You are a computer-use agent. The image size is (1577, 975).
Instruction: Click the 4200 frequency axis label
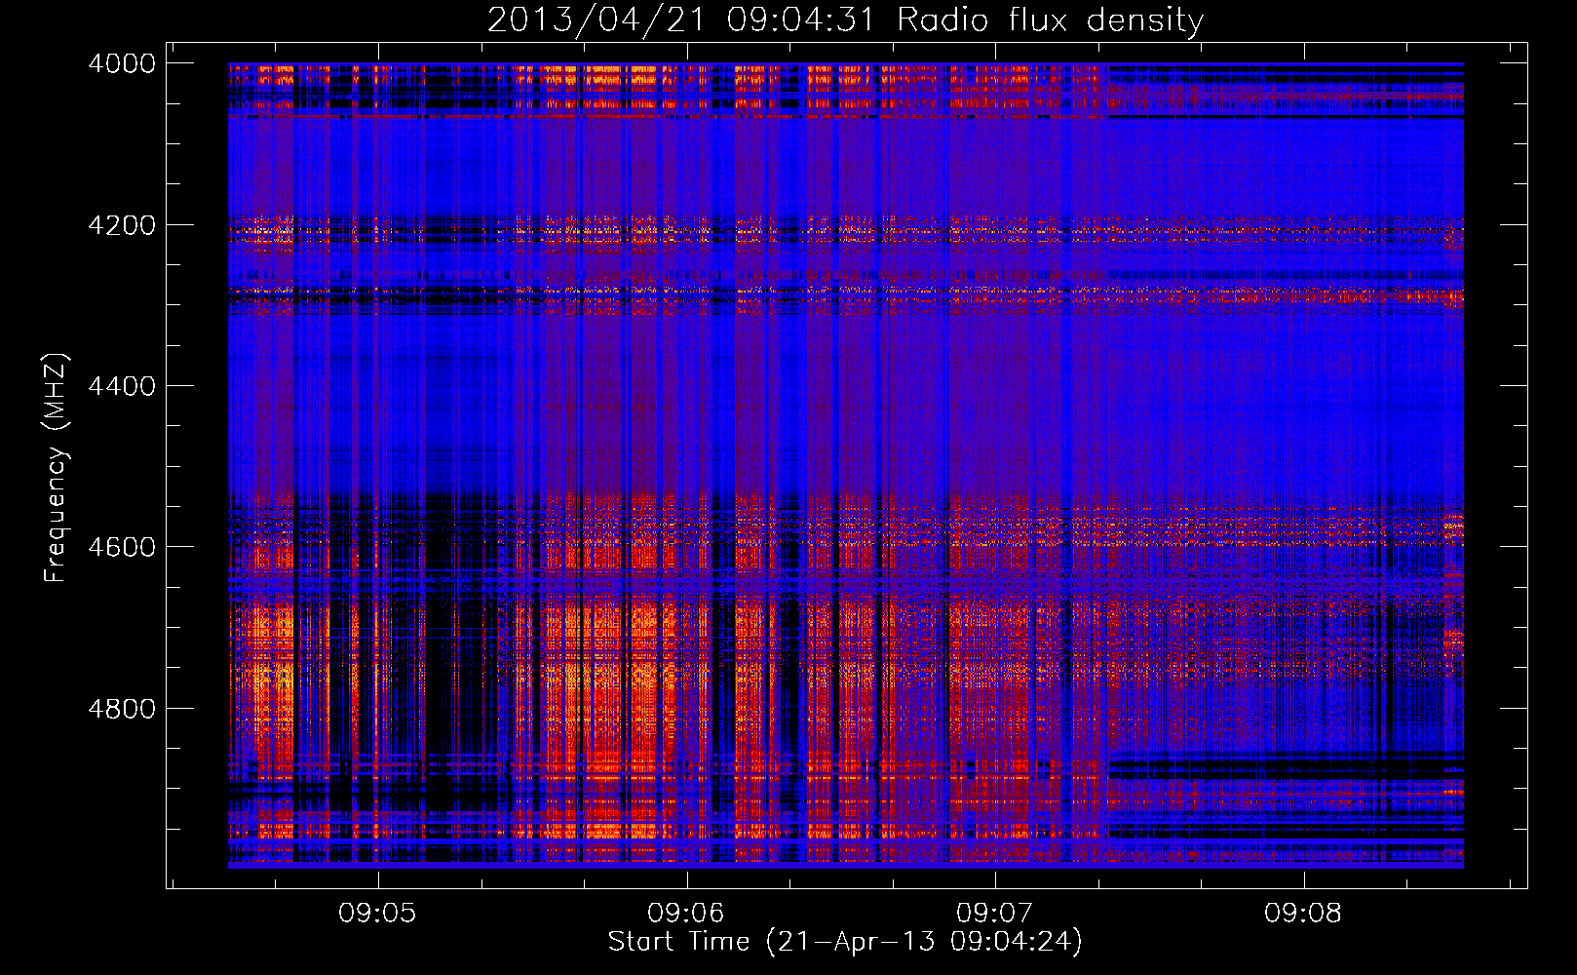pyautogui.click(x=122, y=225)
